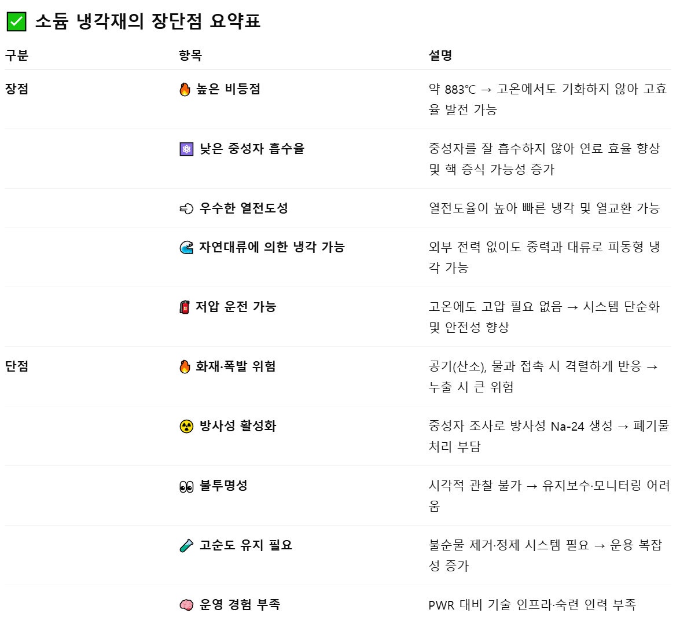Click the fire extinguisher icon beside 저압 운전
The height and width of the screenshot is (624, 680).
185,307
